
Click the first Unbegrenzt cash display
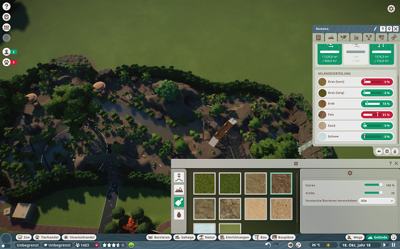point(28,245)
